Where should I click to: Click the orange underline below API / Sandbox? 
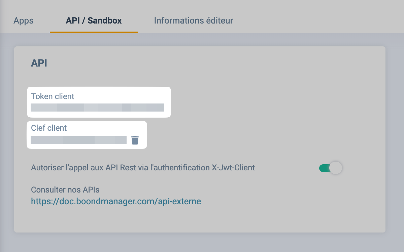(94, 32)
